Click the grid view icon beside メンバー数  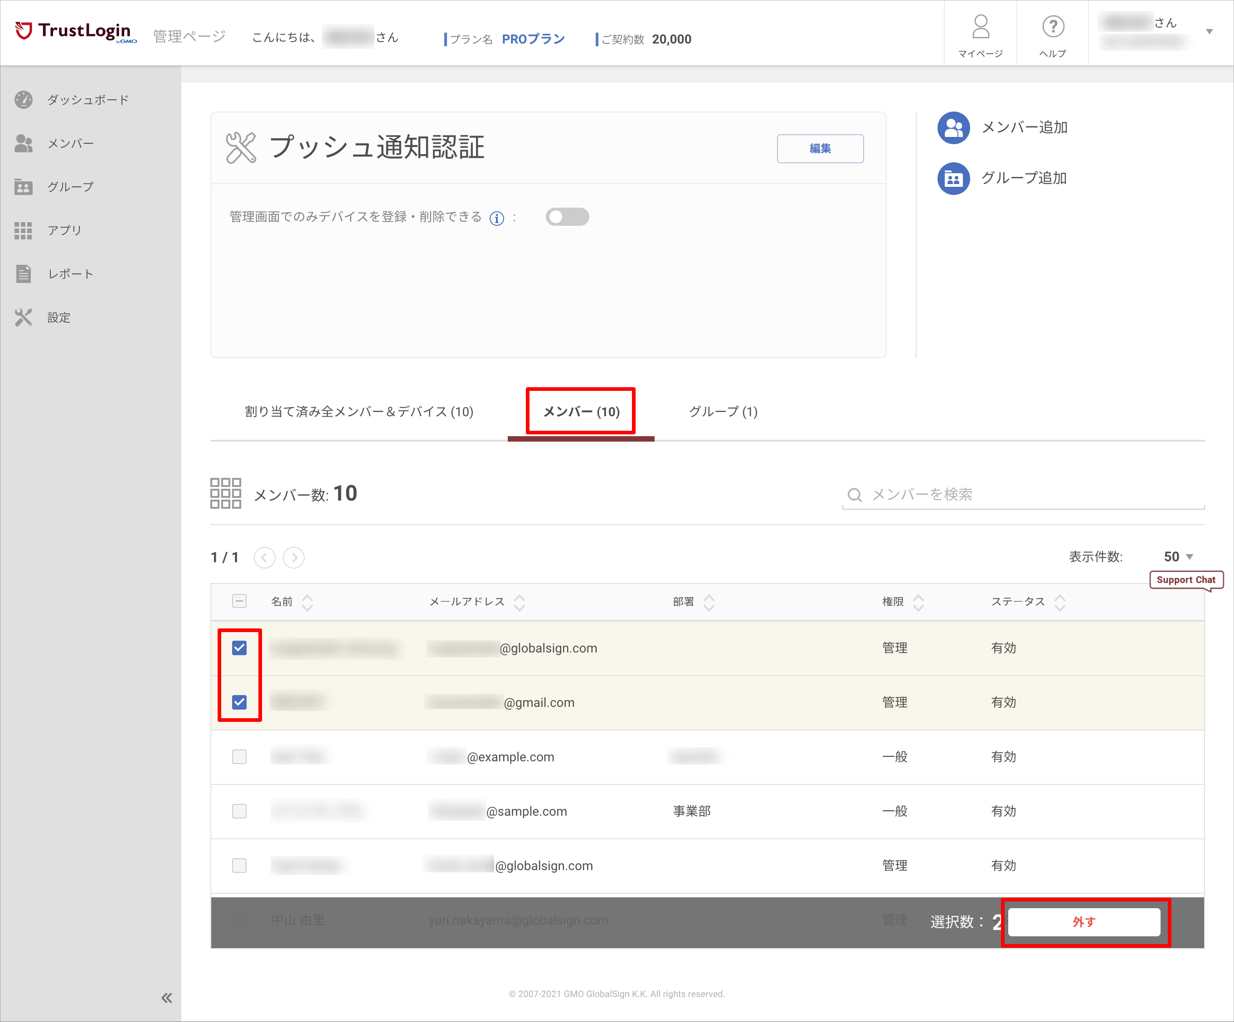pos(226,493)
